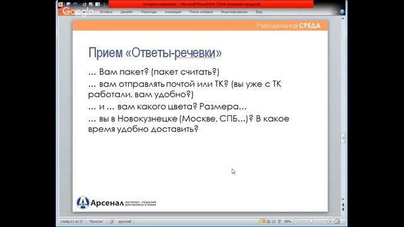Switch to Reading view icon
The image size is (404, 227).
coord(273,221)
